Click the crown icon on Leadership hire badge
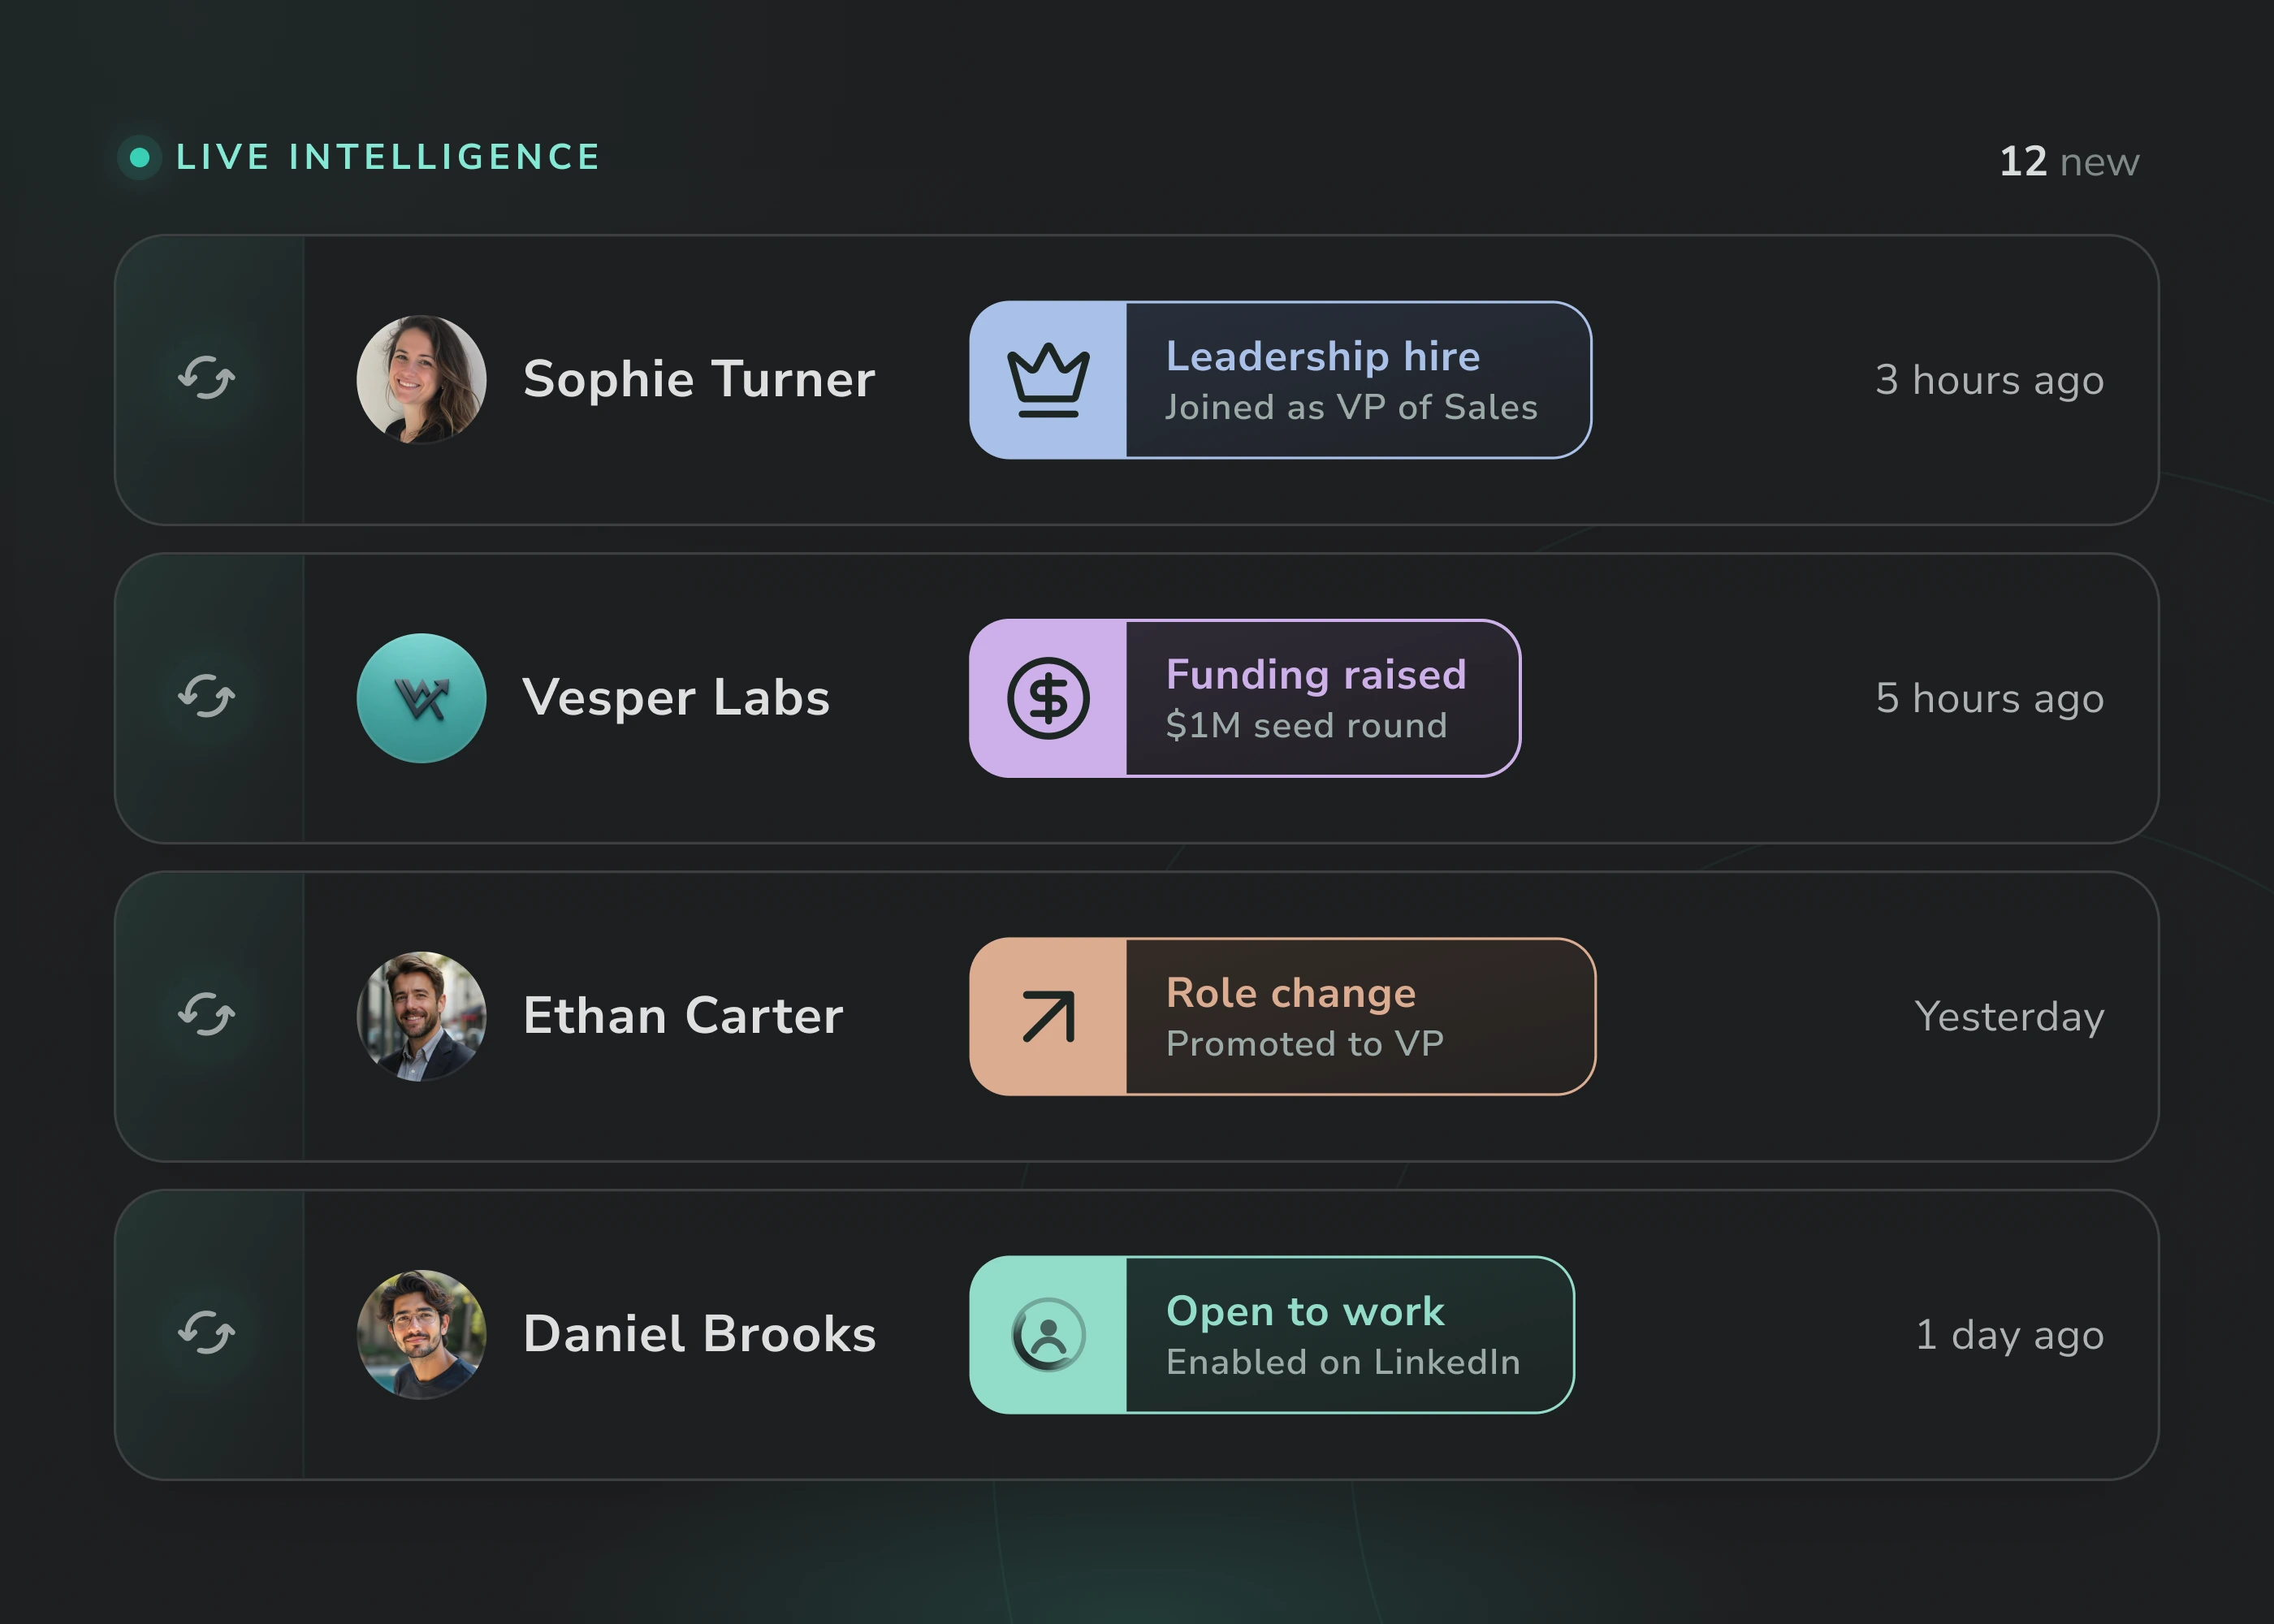Viewport: 2274px width, 1624px height. (1048, 380)
